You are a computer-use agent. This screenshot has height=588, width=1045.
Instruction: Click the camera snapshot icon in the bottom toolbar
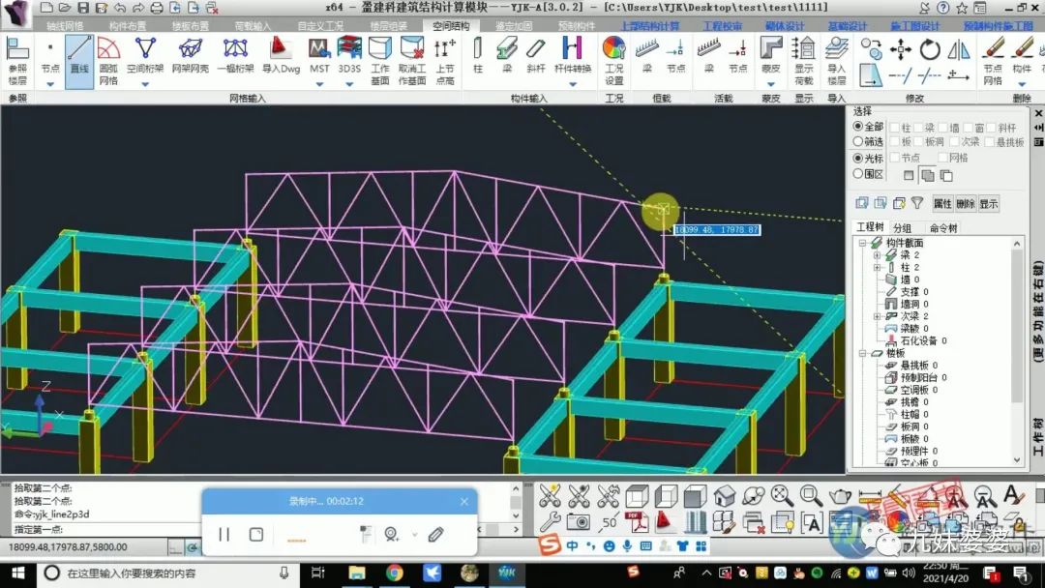tap(579, 523)
